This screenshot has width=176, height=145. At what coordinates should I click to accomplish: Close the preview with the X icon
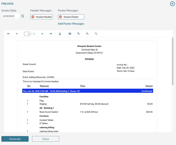click(172, 4)
